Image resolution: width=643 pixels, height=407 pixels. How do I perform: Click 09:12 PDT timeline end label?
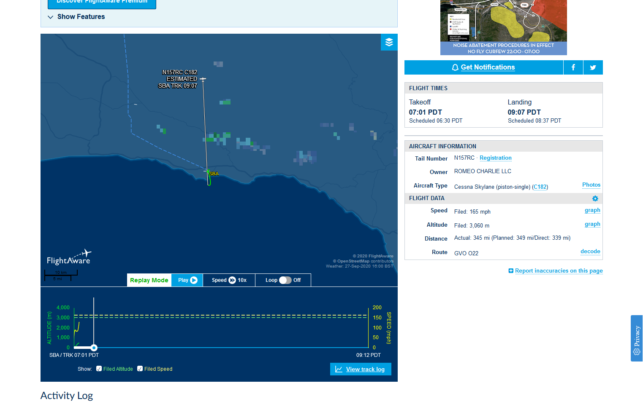pos(369,355)
